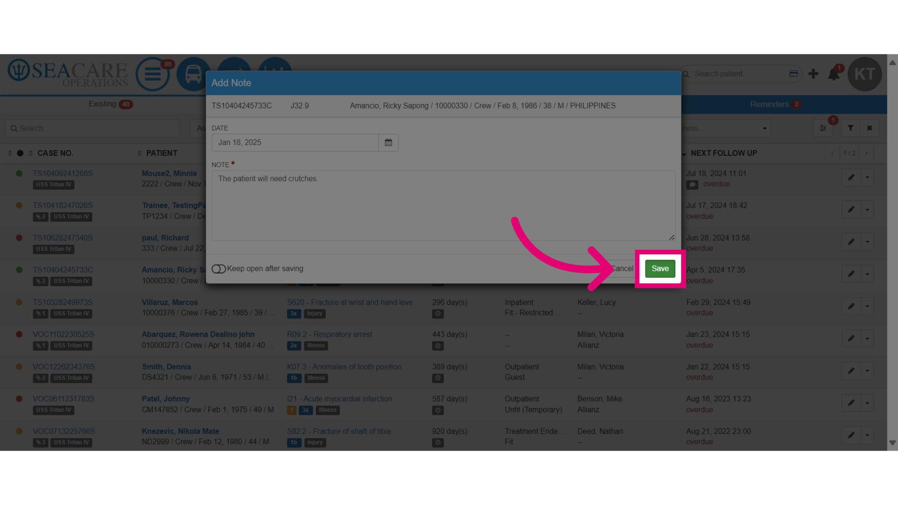Edit case VOC0713225766S with pencil icon

851,435
